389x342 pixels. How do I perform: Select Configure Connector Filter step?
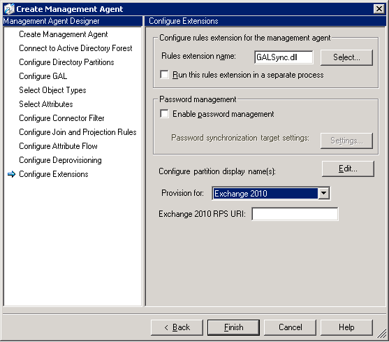(x=61, y=118)
